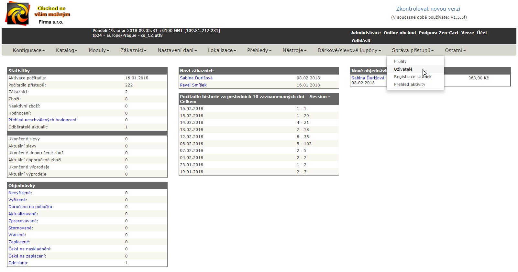Choose Uživatelé in the dropdown list
The height and width of the screenshot is (272, 518).
(403, 69)
